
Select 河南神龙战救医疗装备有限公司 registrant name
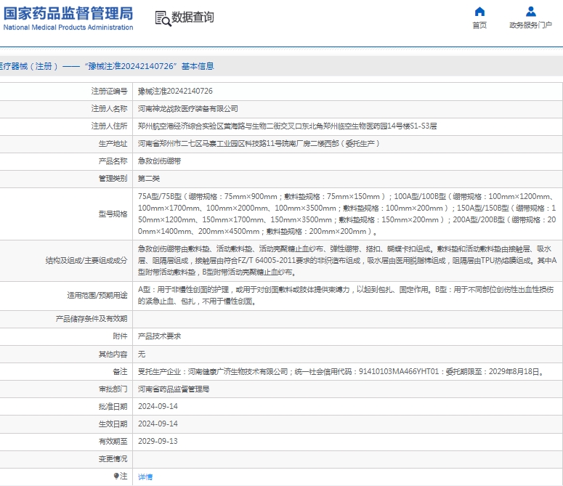[187, 109]
